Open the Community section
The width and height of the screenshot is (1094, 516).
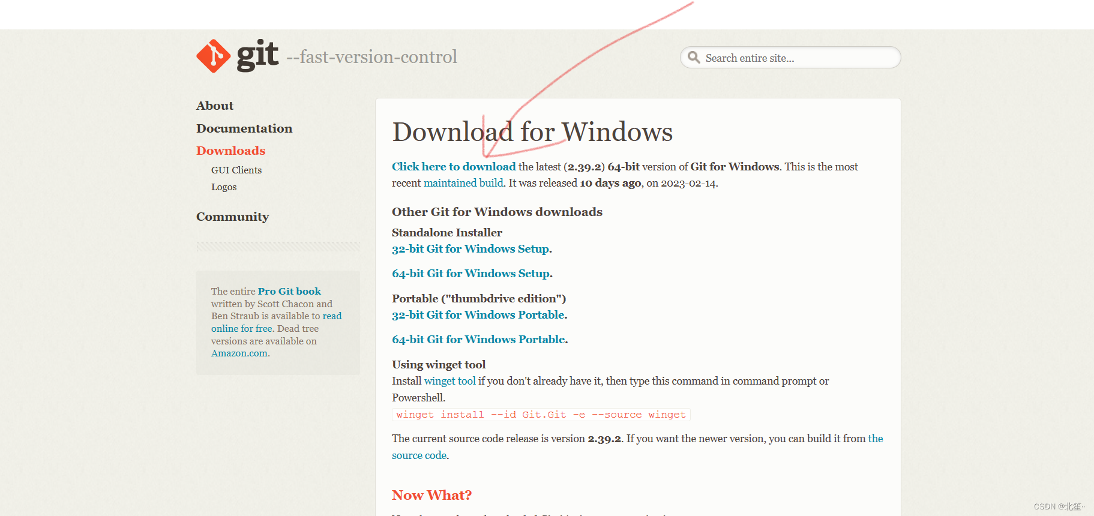pyautogui.click(x=232, y=217)
